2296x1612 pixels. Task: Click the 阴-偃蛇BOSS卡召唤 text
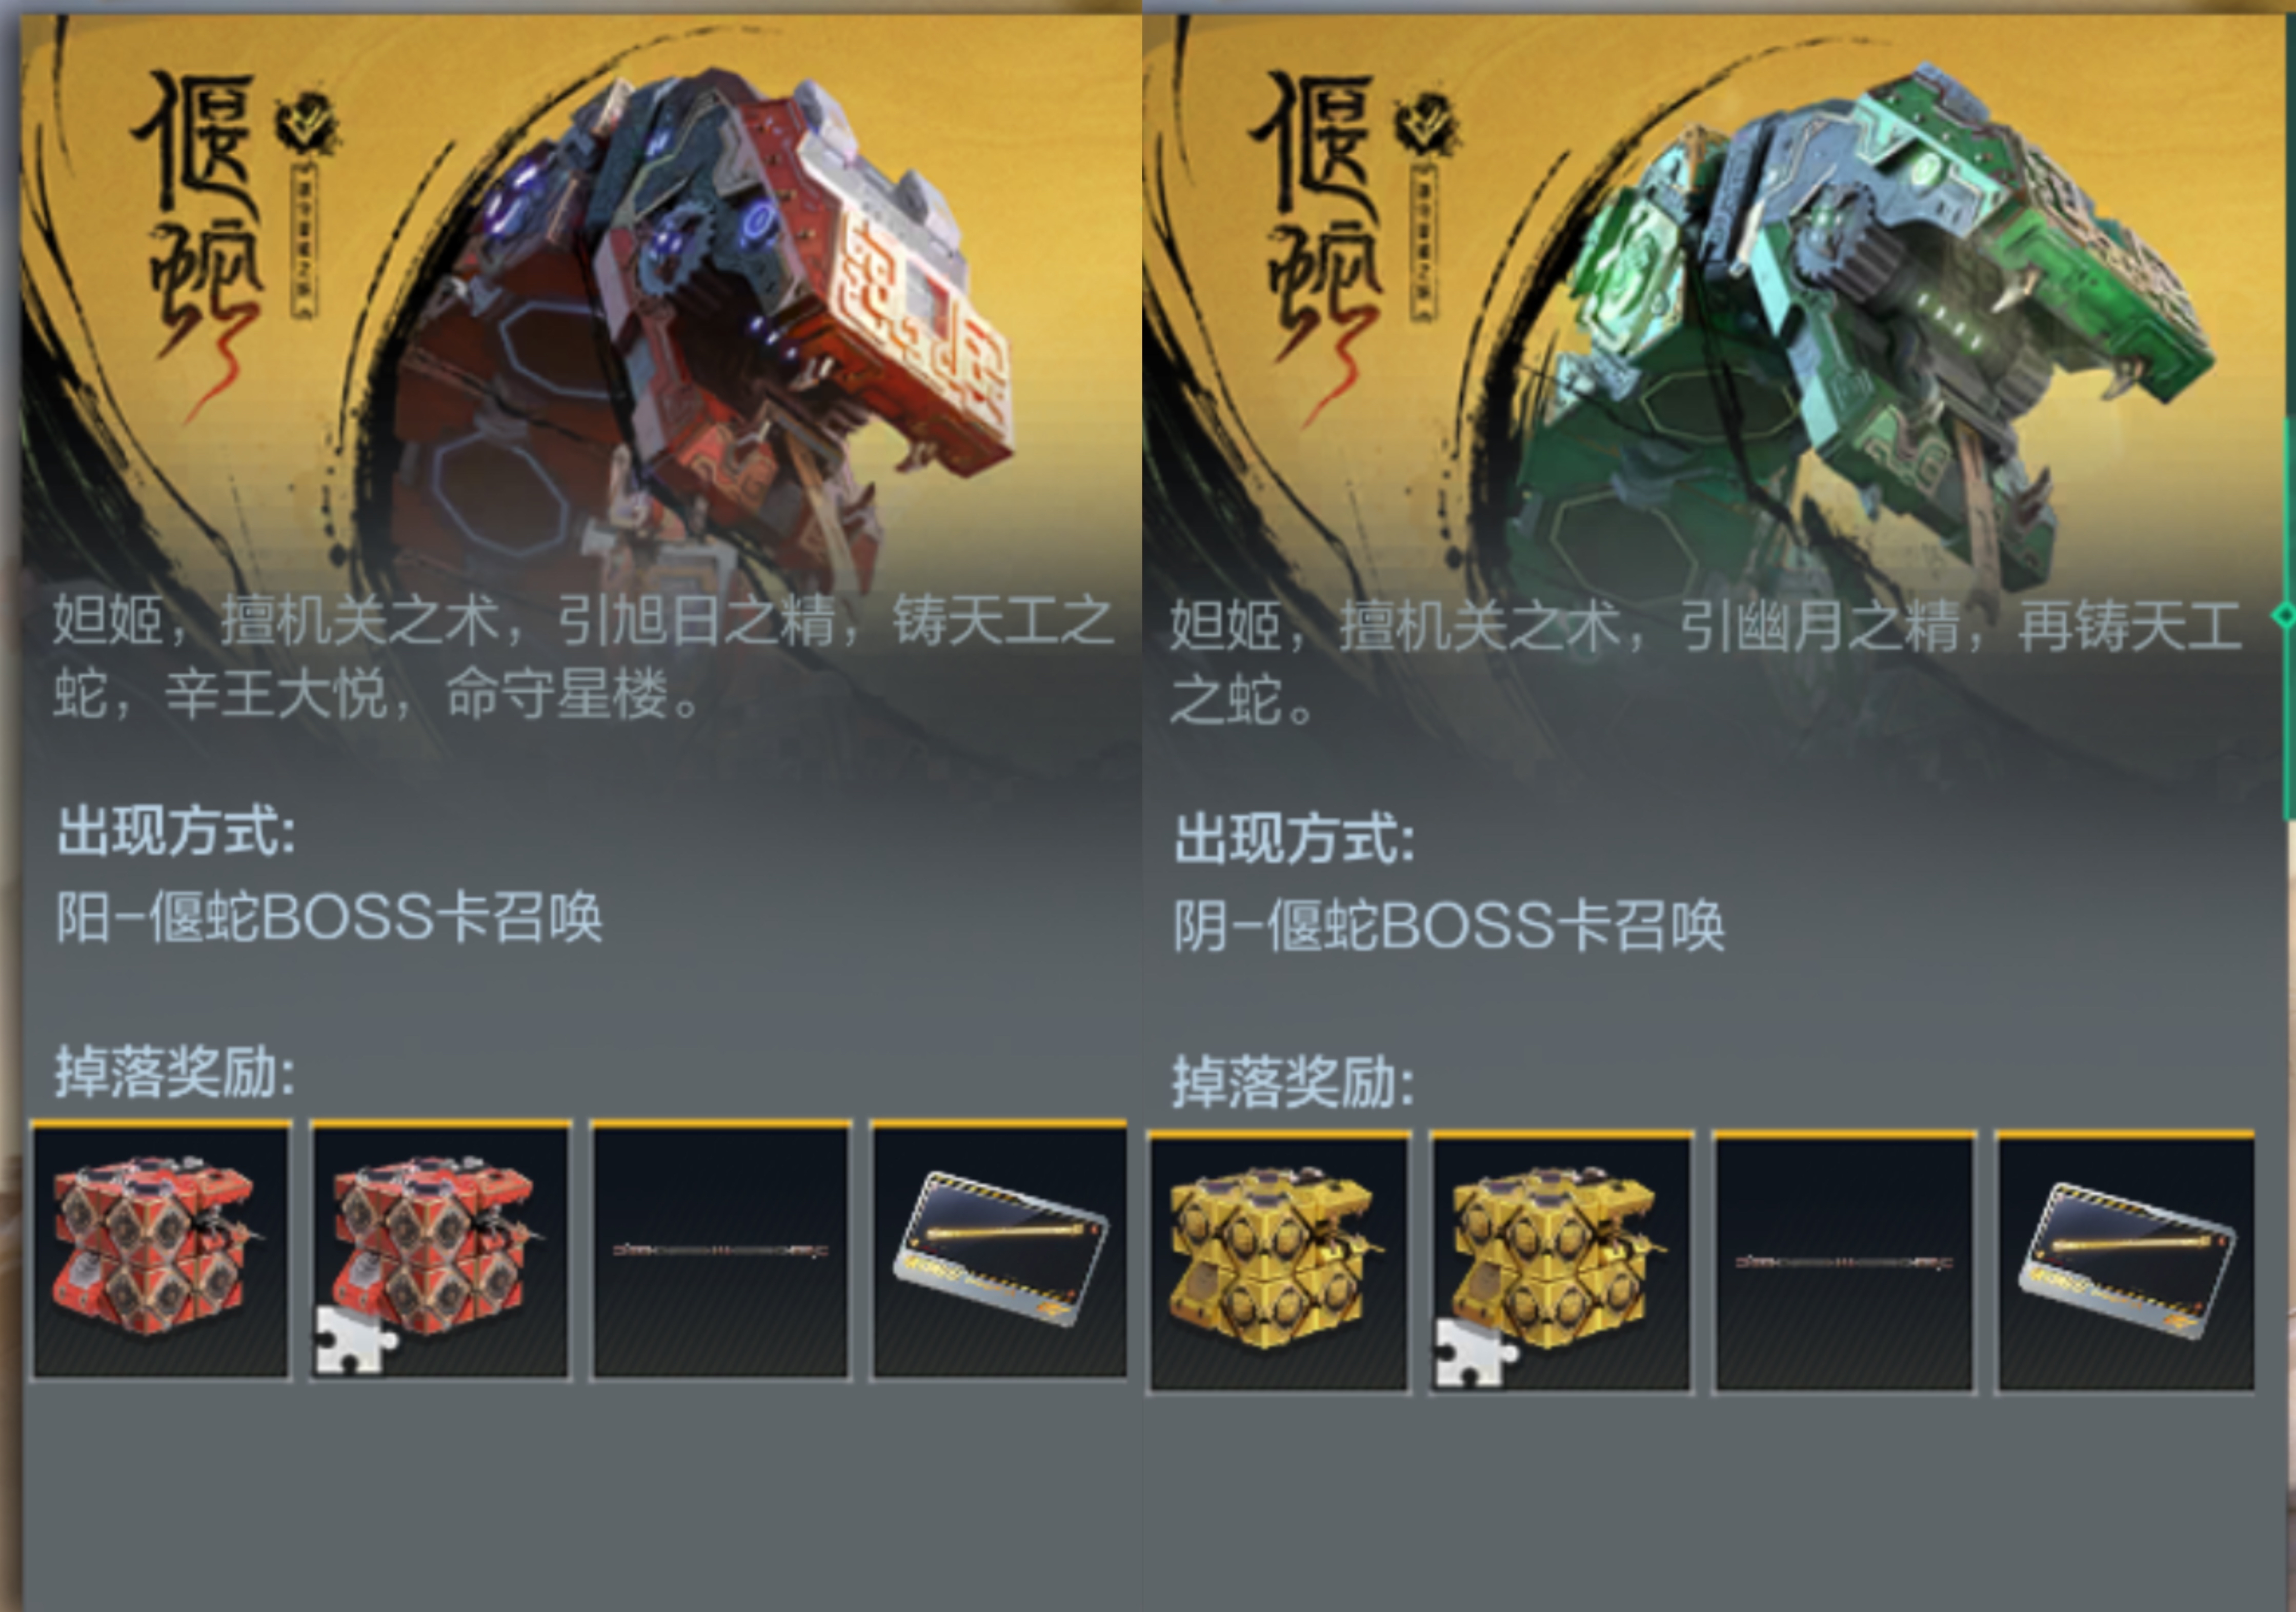click(x=1449, y=924)
